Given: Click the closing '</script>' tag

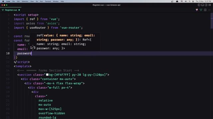Looking at the screenshot, I should coord(22,62).
